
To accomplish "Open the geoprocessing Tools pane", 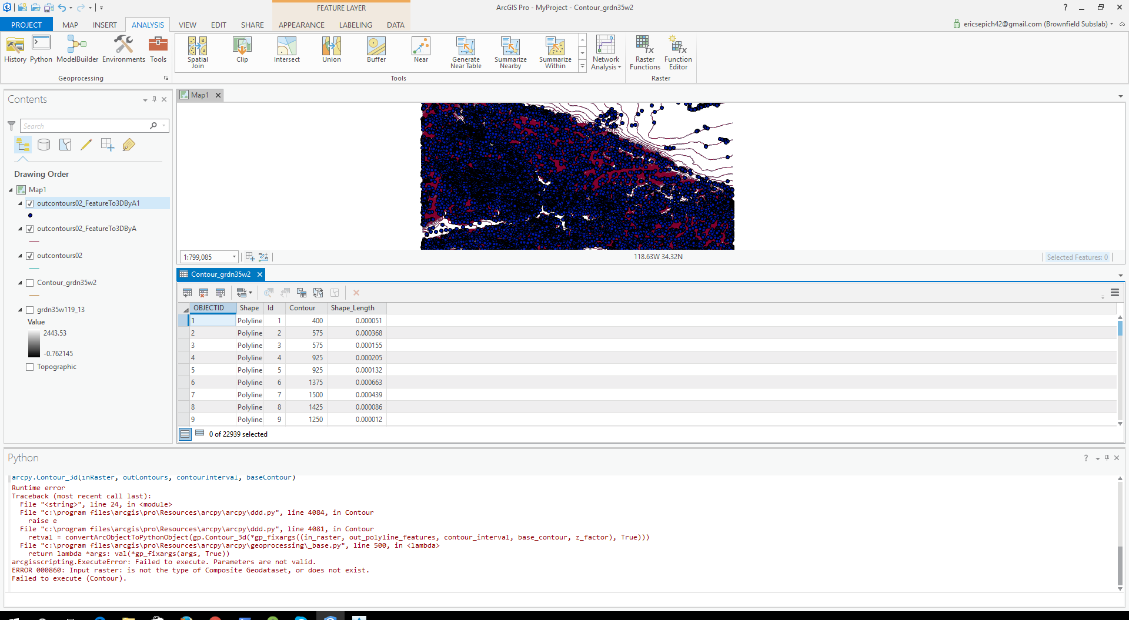I will tap(158, 49).
